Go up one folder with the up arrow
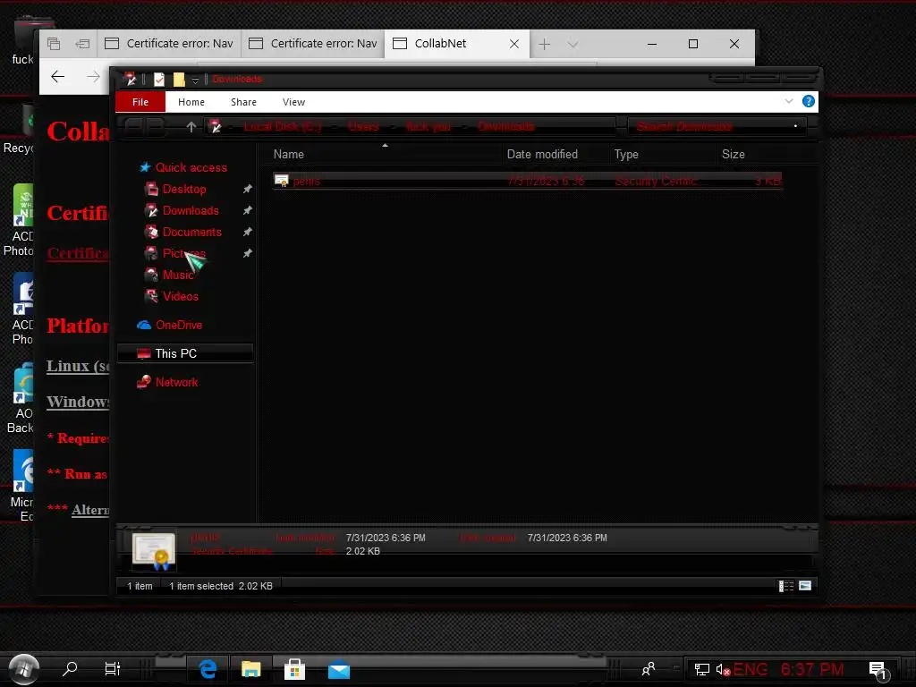Image resolution: width=916 pixels, height=687 pixels. (x=191, y=126)
